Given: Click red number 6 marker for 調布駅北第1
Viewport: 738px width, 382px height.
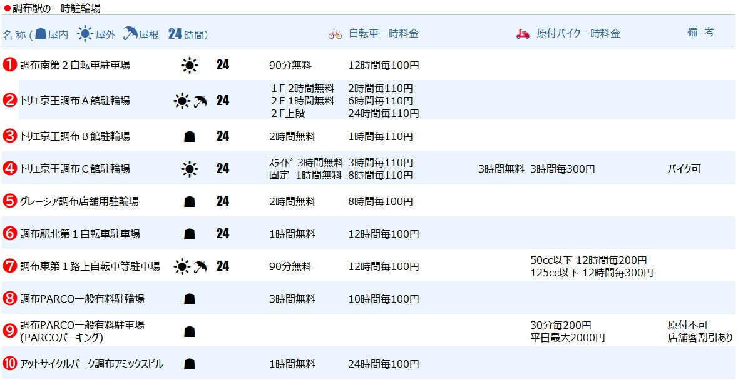Looking at the screenshot, I should pos(9,233).
